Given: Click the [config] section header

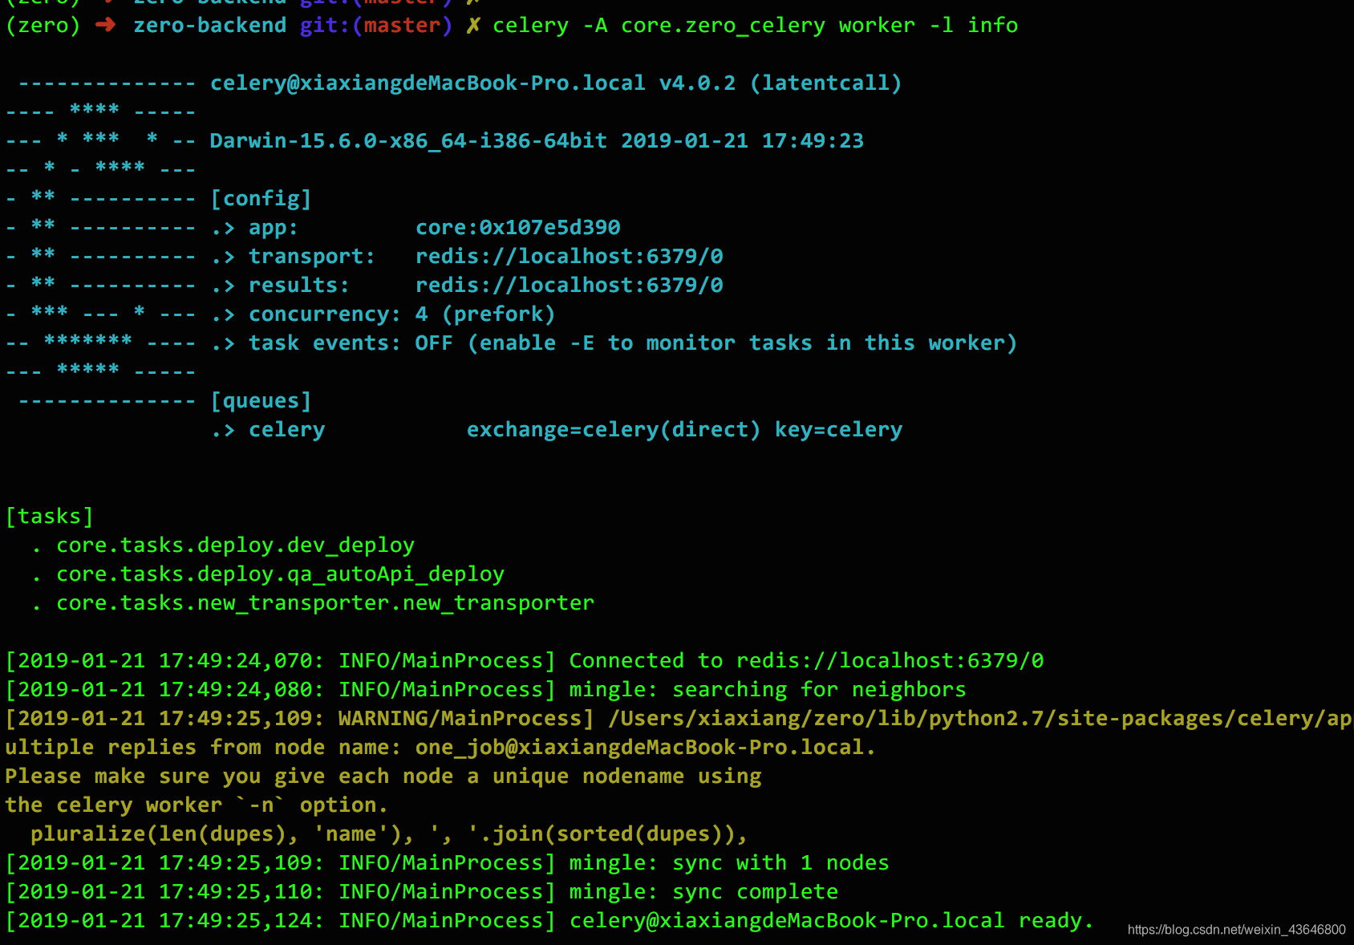Looking at the screenshot, I should (262, 198).
